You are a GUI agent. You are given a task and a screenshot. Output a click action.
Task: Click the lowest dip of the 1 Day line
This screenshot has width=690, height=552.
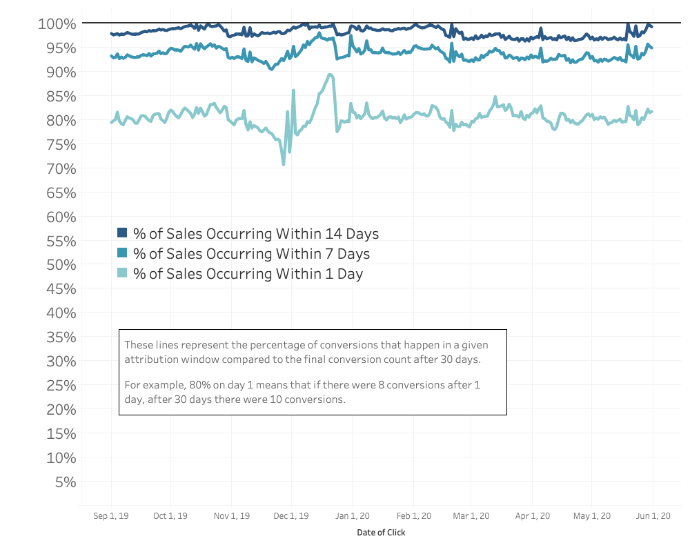[x=283, y=164]
